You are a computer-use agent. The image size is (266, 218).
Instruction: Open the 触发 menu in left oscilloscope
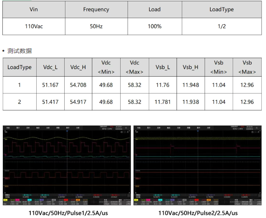(38, 127)
